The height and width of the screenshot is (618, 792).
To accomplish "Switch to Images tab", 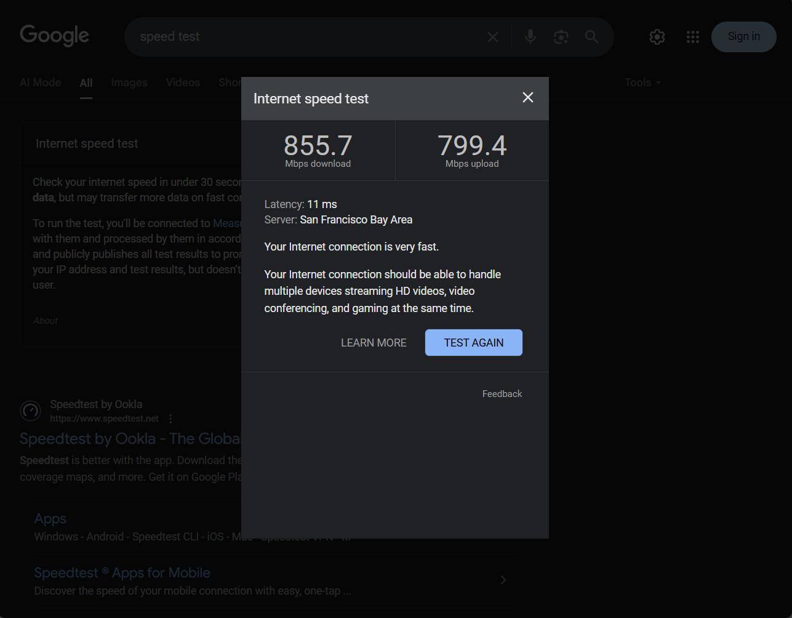I will [129, 82].
